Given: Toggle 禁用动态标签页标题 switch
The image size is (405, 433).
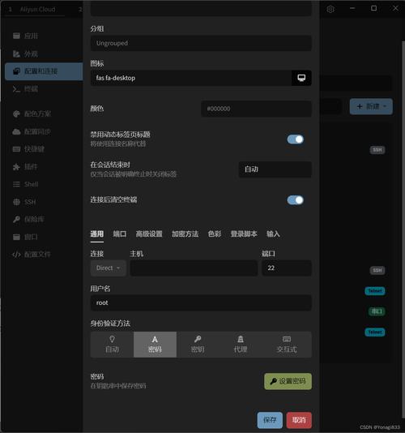Looking at the screenshot, I should (x=295, y=139).
